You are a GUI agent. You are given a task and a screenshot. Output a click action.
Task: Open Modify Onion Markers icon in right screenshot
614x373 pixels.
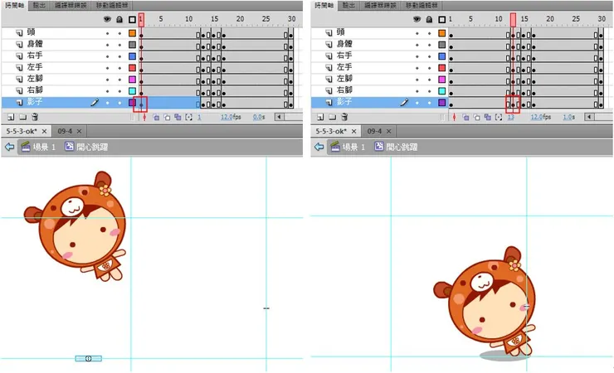tap(499, 117)
